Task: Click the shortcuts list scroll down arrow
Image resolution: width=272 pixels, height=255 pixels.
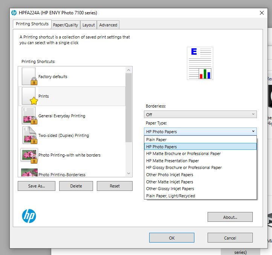Action: (128, 173)
